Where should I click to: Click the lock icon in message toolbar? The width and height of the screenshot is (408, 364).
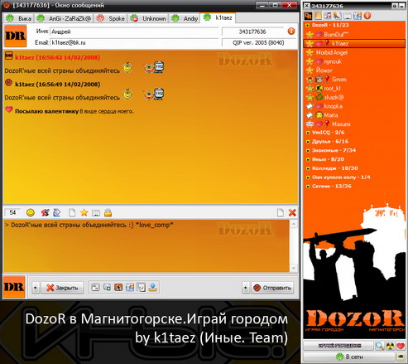108,212
